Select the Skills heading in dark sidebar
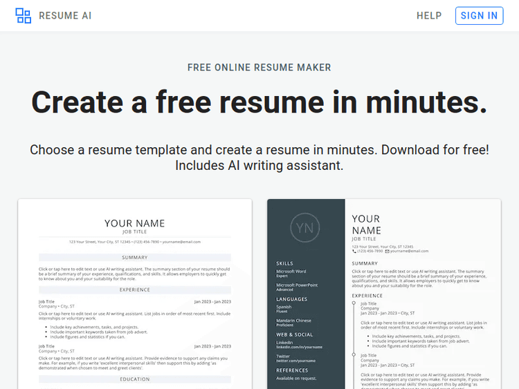The height and width of the screenshot is (389, 519). (284, 263)
